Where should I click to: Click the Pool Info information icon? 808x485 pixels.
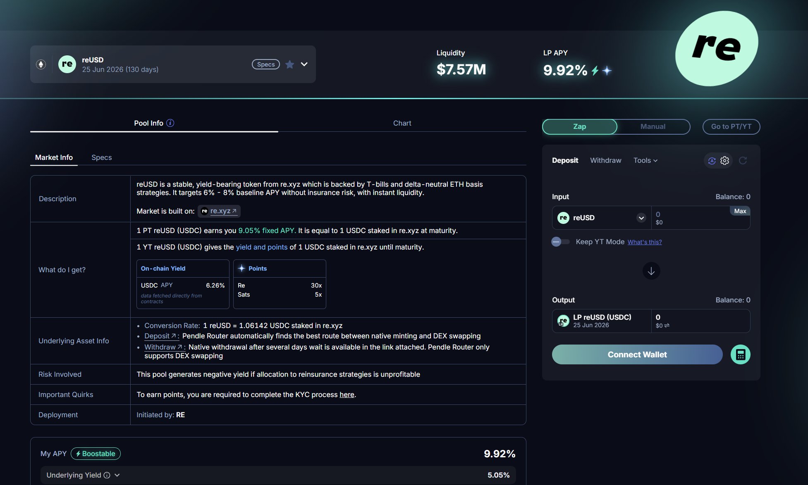170,123
